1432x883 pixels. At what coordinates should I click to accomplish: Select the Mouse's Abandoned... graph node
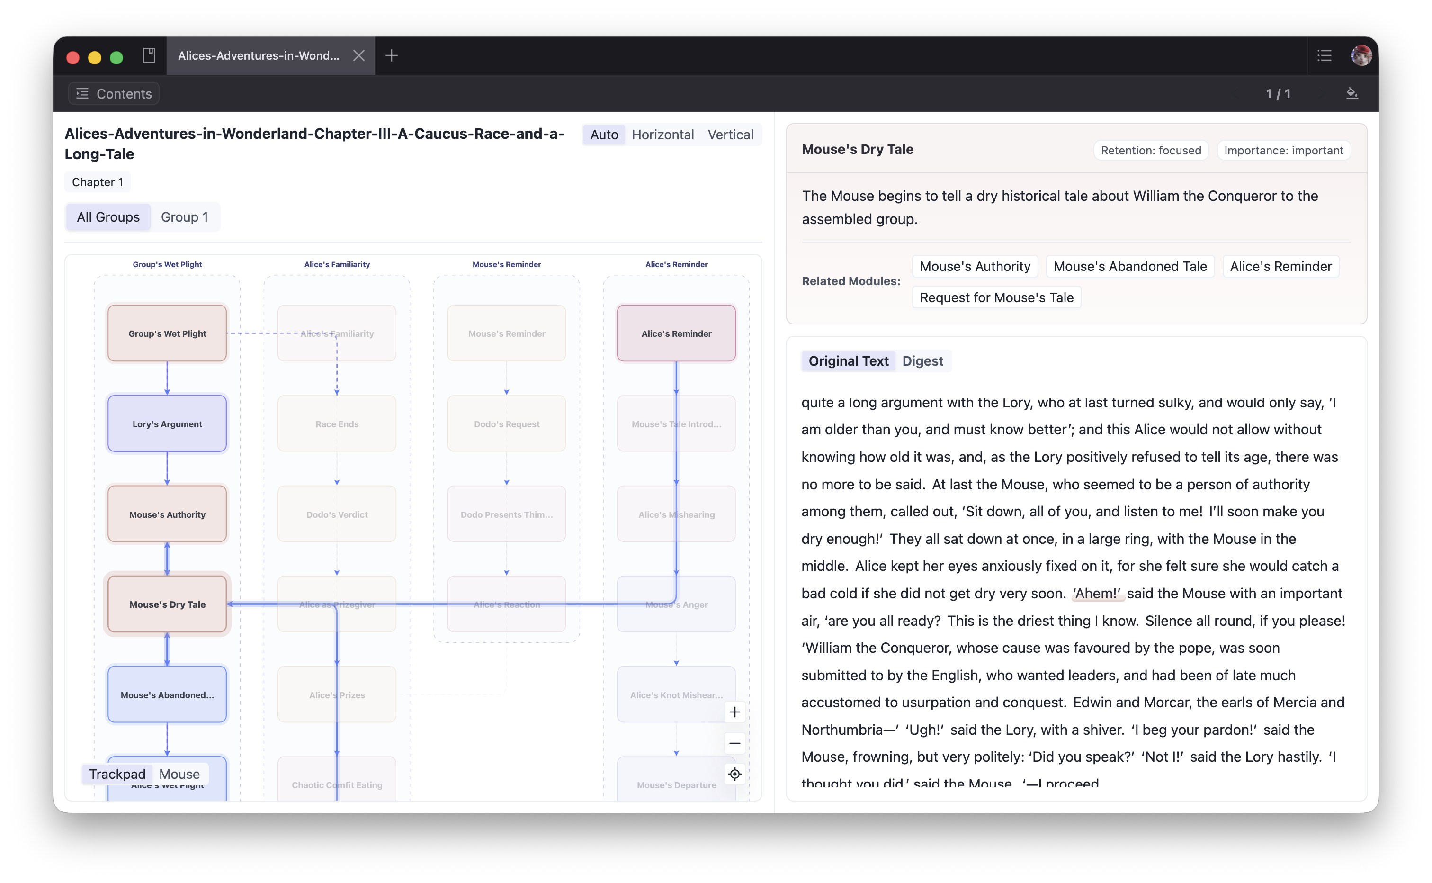coord(168,695)
